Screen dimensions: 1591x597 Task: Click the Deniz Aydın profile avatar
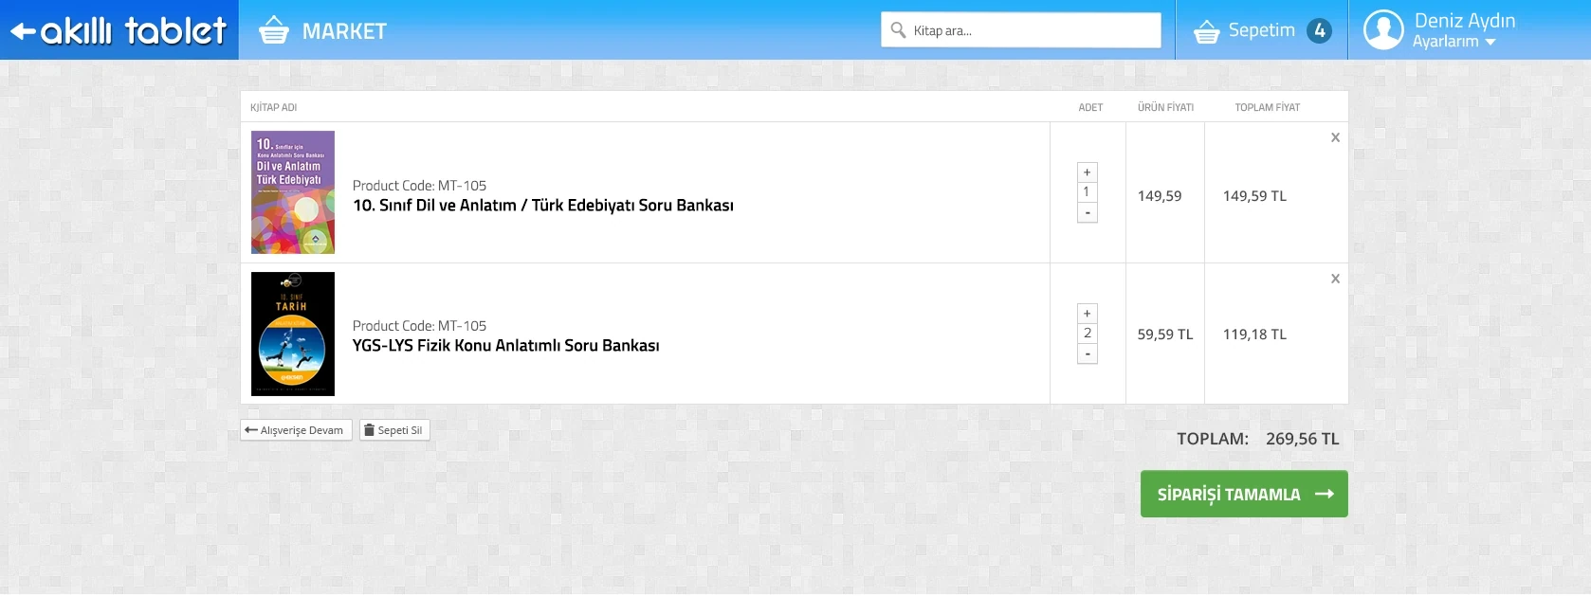click(x=1383, y=30)
